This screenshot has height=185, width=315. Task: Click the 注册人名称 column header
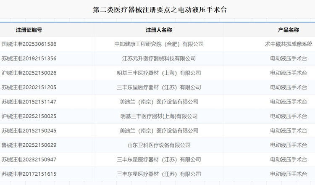click(159, 30)
